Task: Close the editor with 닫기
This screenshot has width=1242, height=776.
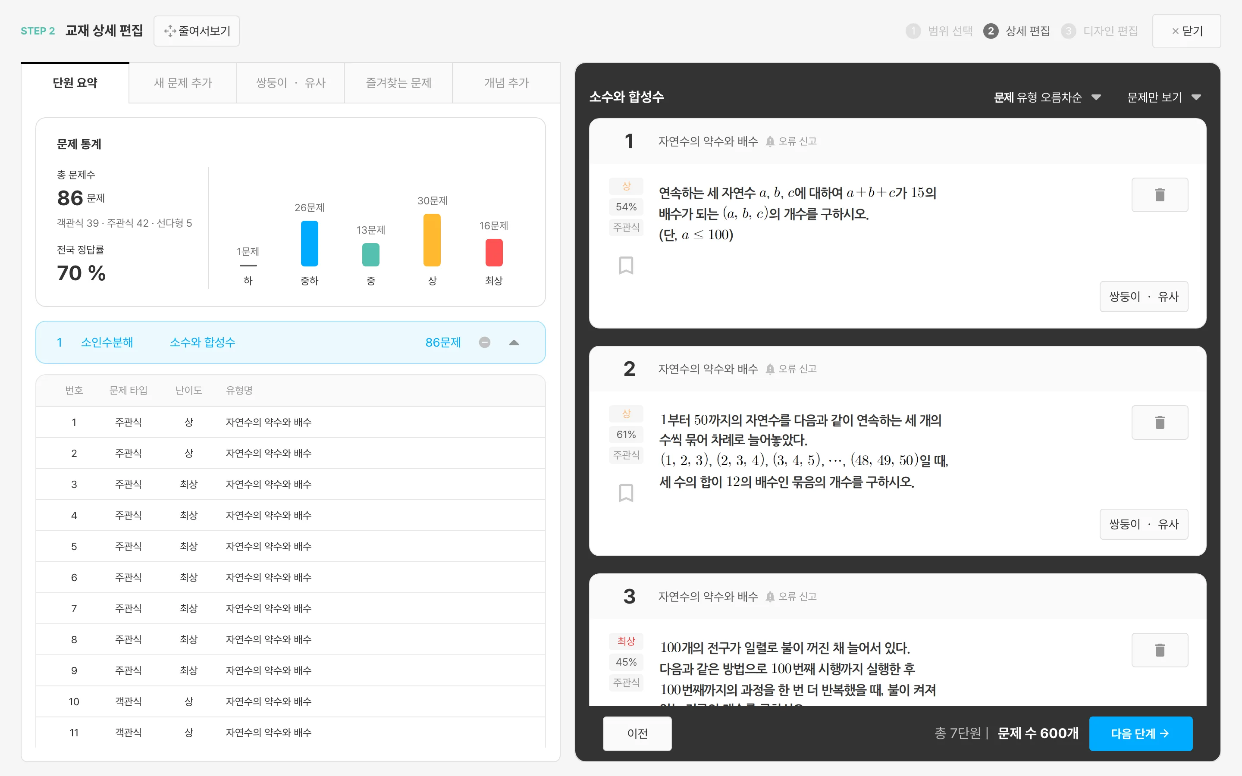Action: tap(1186, 31)
